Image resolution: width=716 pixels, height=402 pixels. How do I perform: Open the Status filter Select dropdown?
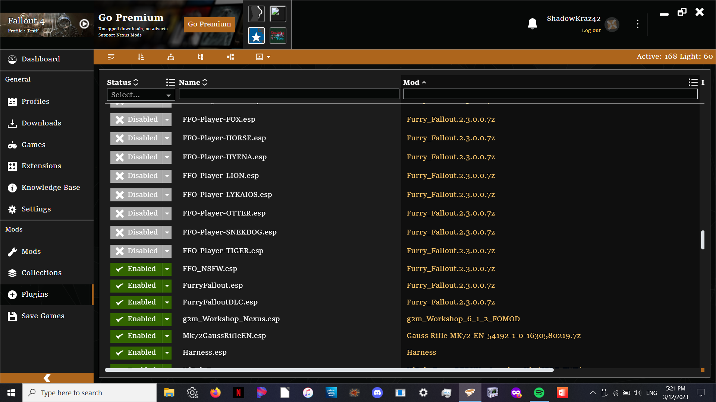click(141, 95)
